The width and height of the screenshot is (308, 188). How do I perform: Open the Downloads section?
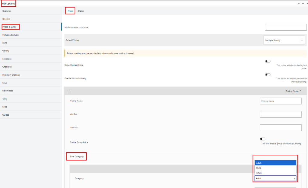(x=31, y=91)
